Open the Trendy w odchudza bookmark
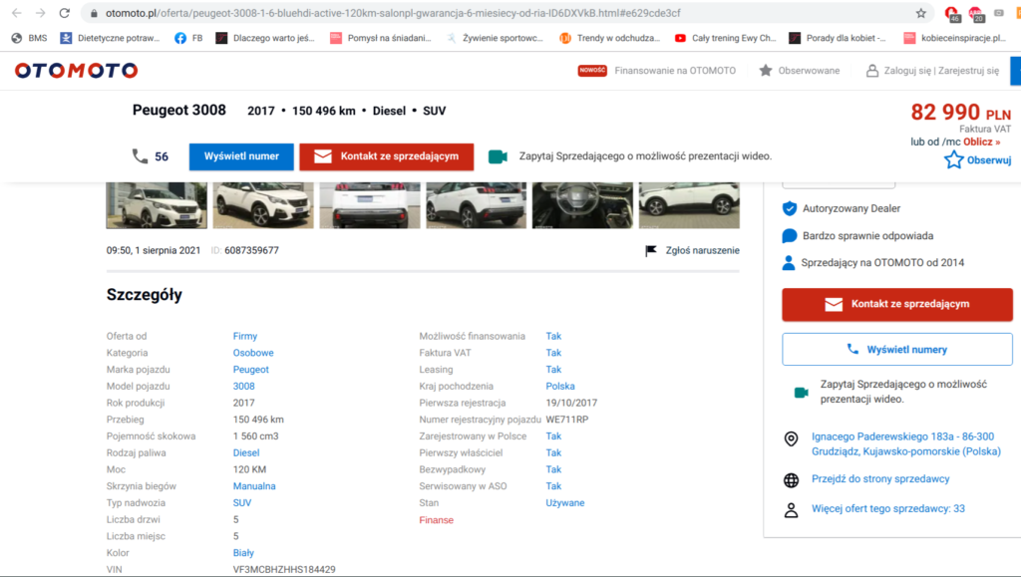 tap(609, 39)
